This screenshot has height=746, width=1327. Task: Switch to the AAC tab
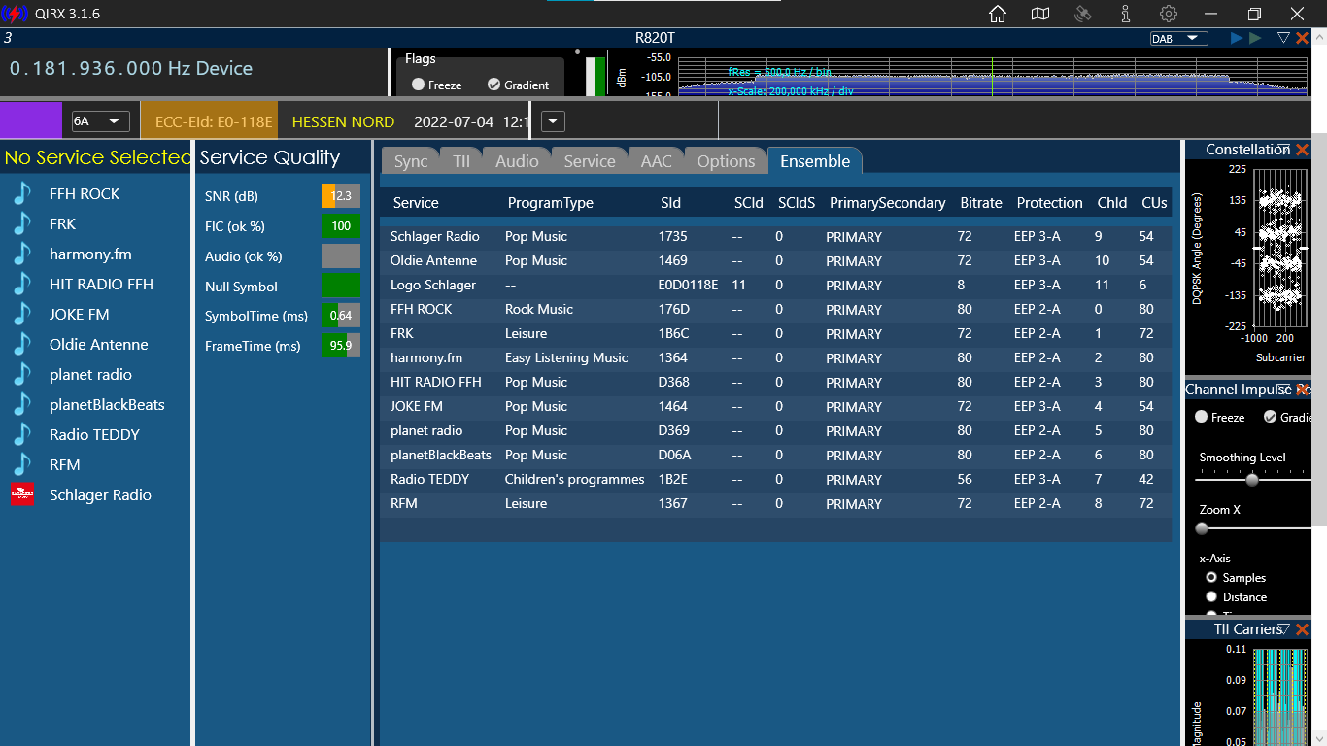tap(657, 161)
